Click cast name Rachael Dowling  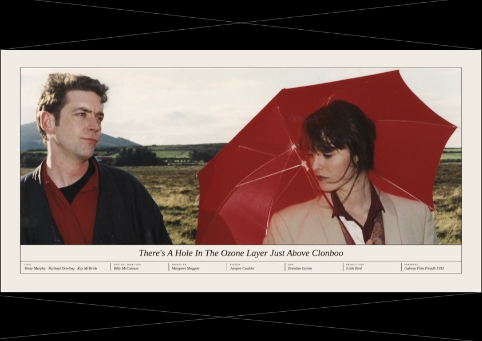(x=61, y=268)
